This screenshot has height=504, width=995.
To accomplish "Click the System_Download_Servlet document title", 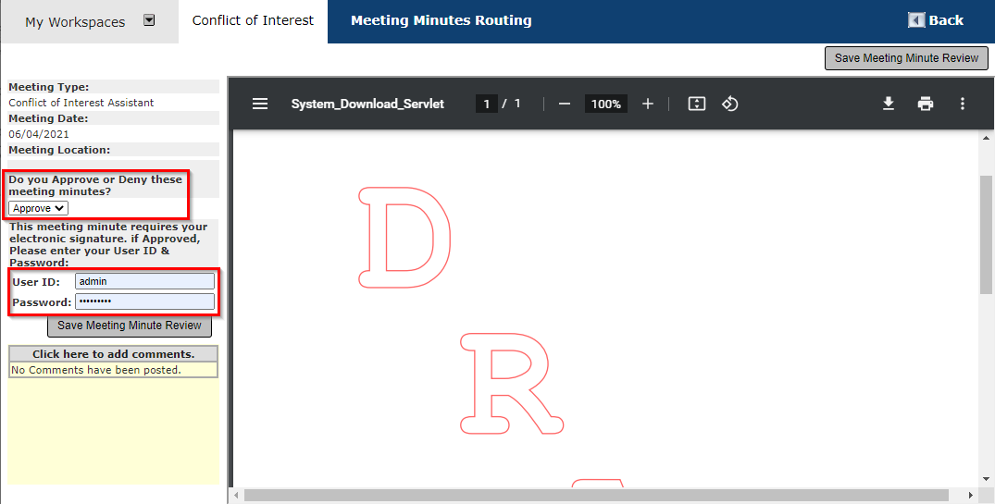I will coord(367,104).
